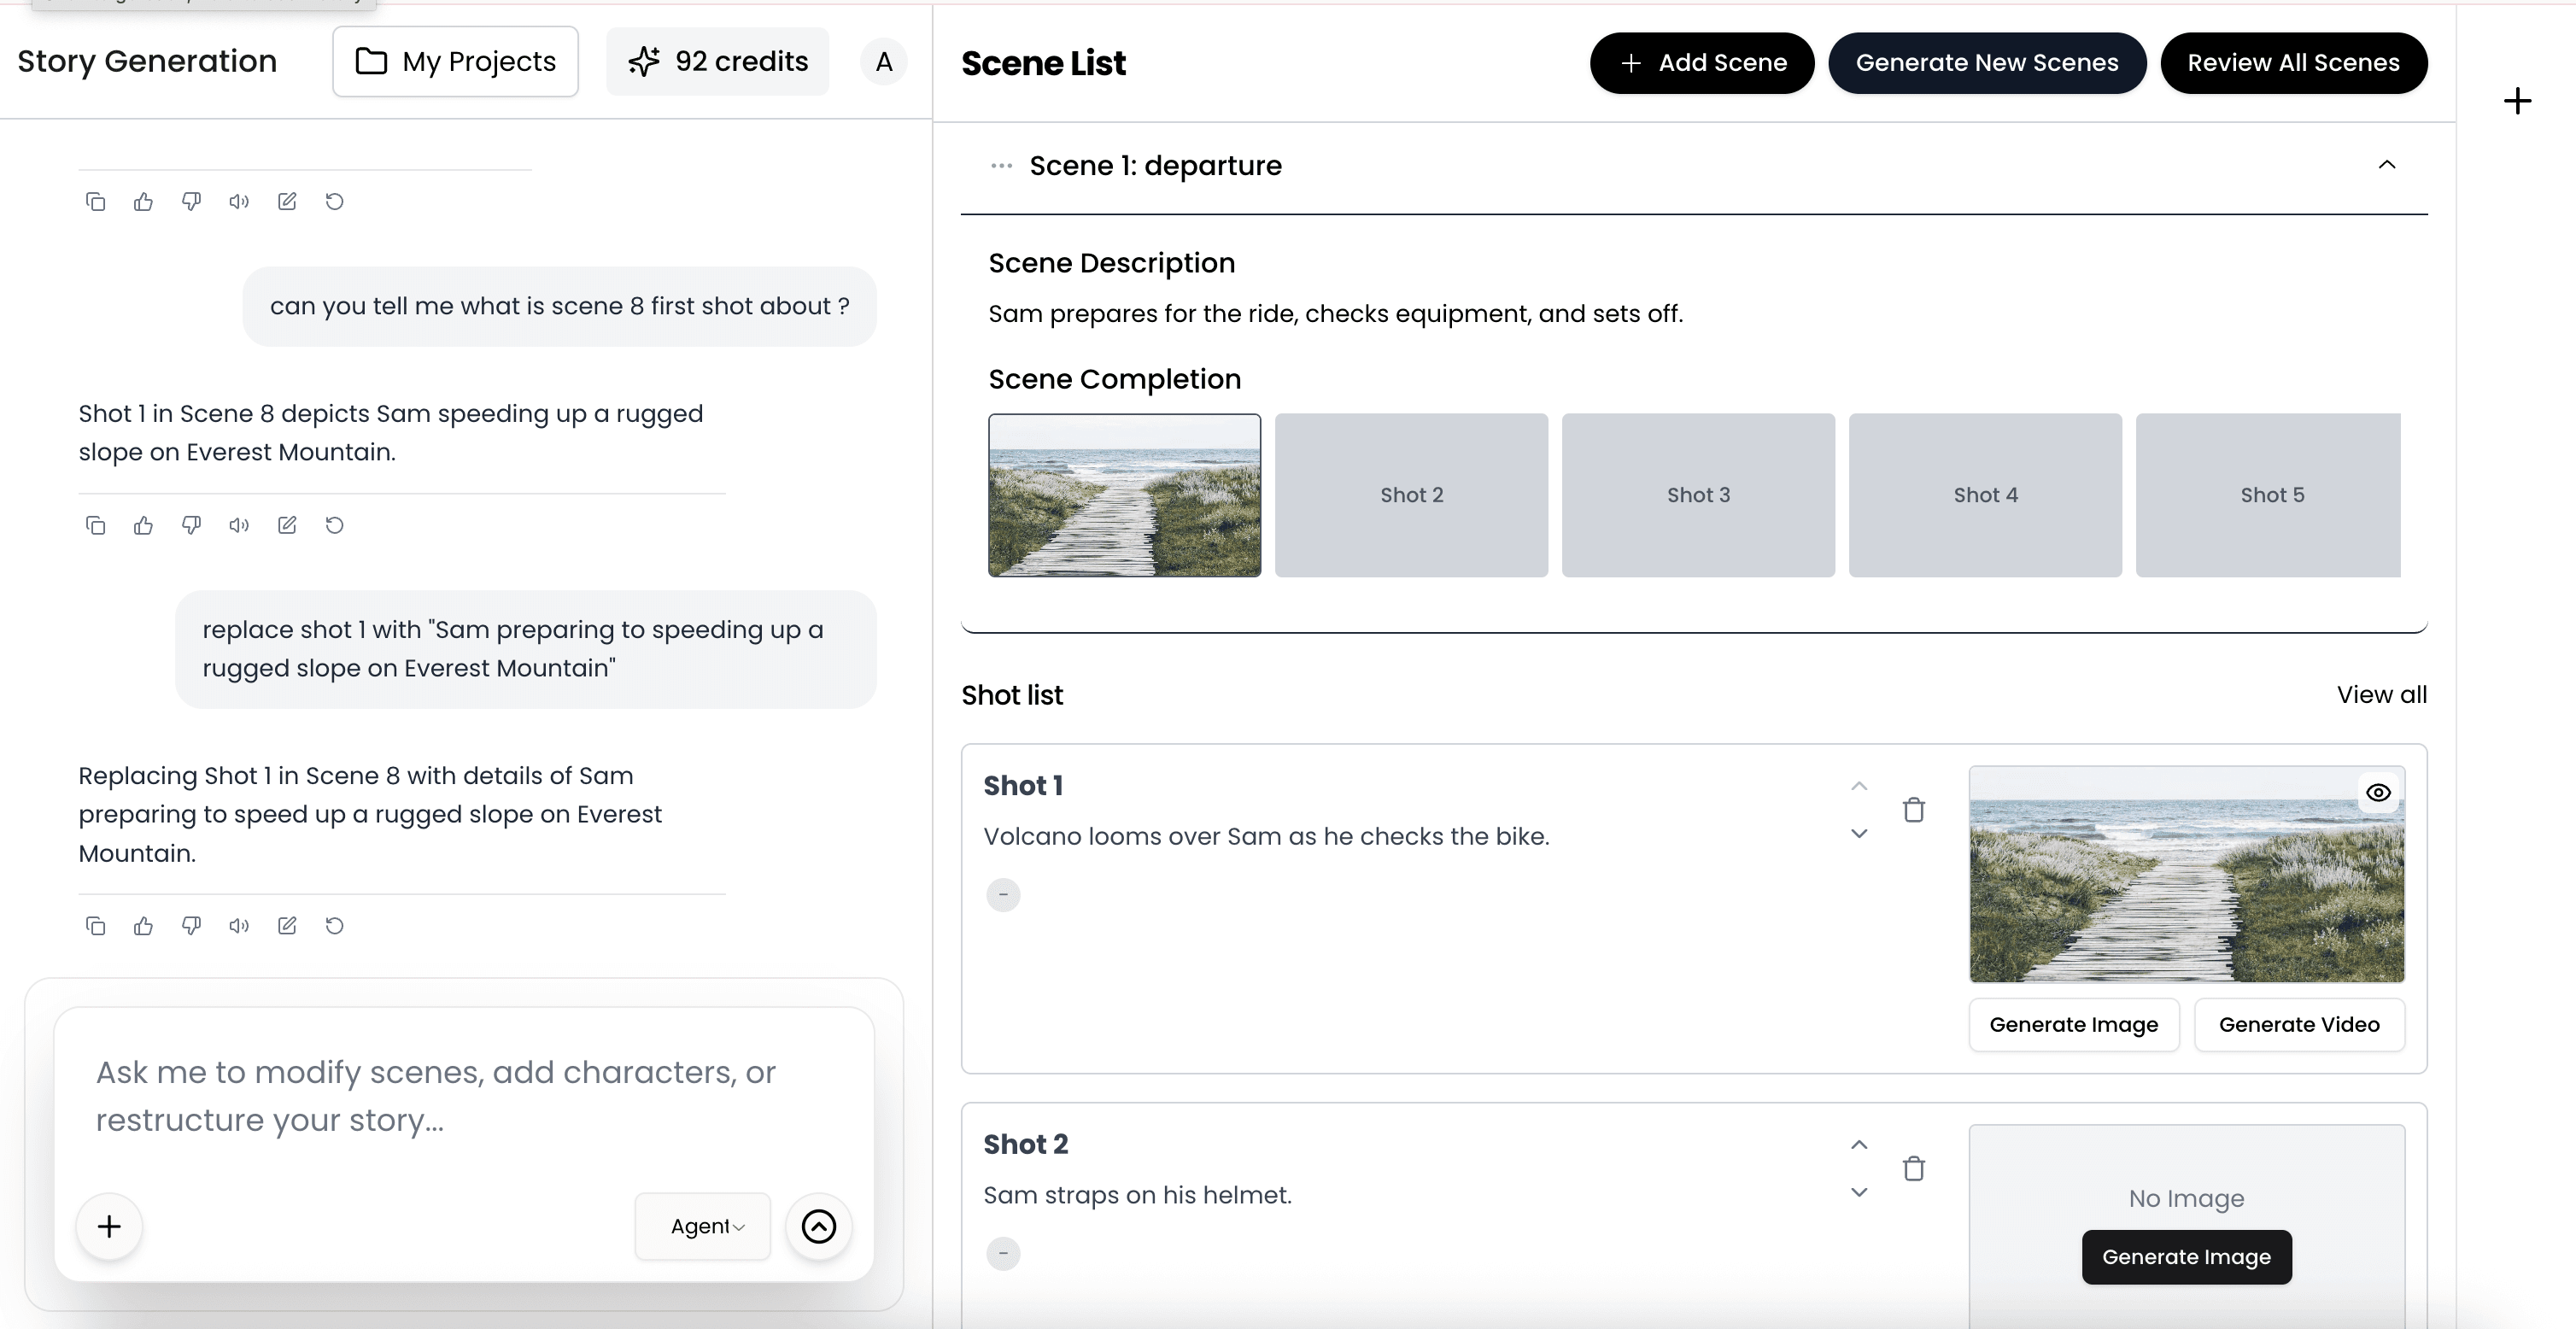Screen dimensions: 2576x1329
Task: Open My Projects
Action: click(455, 61)
